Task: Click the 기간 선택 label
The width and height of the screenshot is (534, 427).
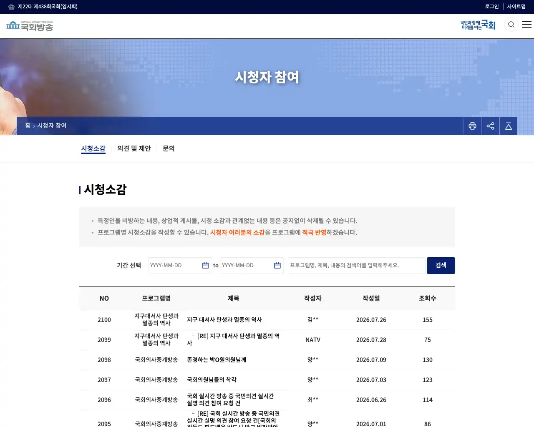Action: pos(129,266)
